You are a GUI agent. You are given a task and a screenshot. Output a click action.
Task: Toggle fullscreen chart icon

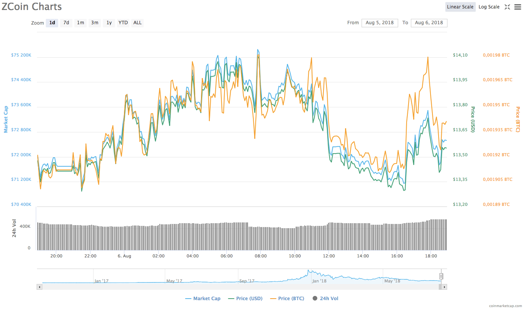507,7
